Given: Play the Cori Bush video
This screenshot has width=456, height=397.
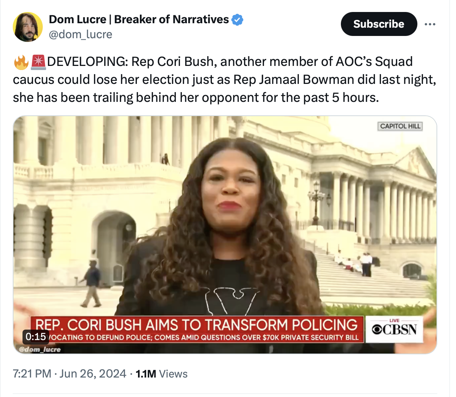Looking at the screenshot, I should point(225,235).
